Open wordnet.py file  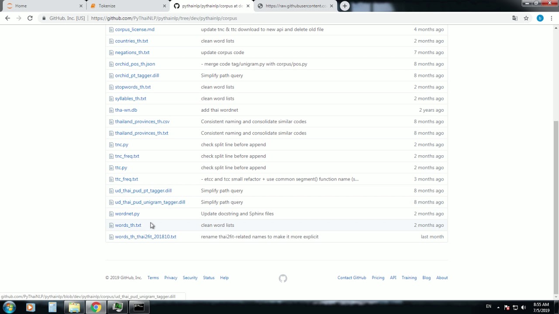(x=127, y=214)
